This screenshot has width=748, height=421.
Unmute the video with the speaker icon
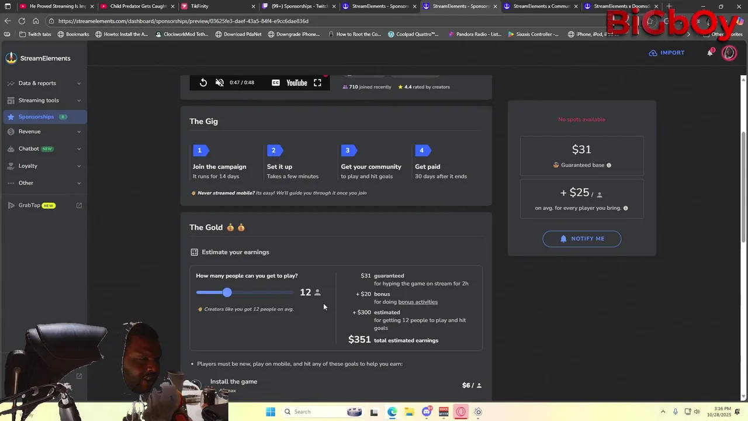(x=220, y=82)
